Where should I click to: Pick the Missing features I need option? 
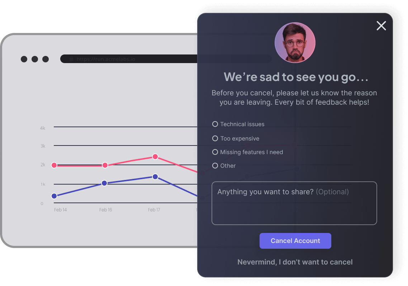[x=215, y=152]
